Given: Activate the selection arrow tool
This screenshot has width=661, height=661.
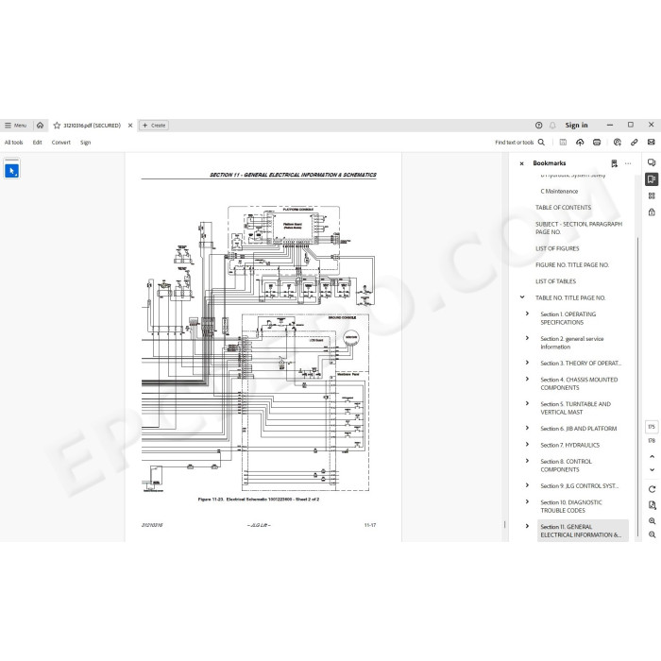Looking at the screenshot, I should [11, 171].
